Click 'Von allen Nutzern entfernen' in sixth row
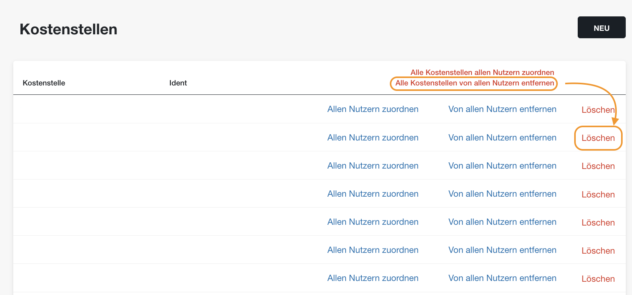 coord(502,250)
